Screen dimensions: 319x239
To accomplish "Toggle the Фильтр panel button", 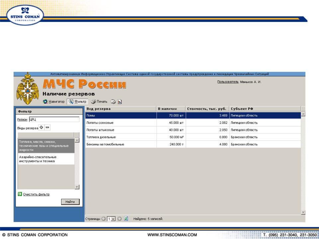I will coord(77,102).
